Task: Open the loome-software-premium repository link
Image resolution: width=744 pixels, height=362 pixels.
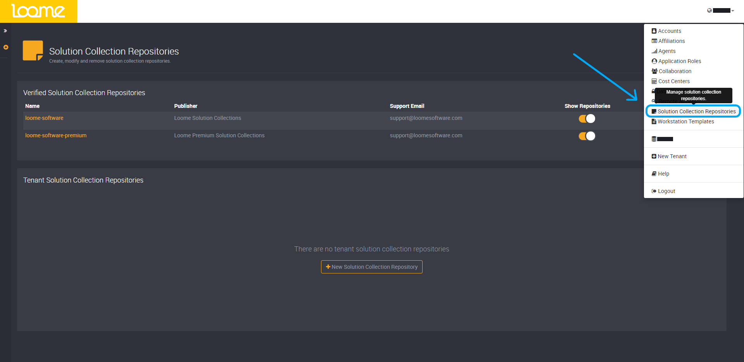Action: pos(56,135)
